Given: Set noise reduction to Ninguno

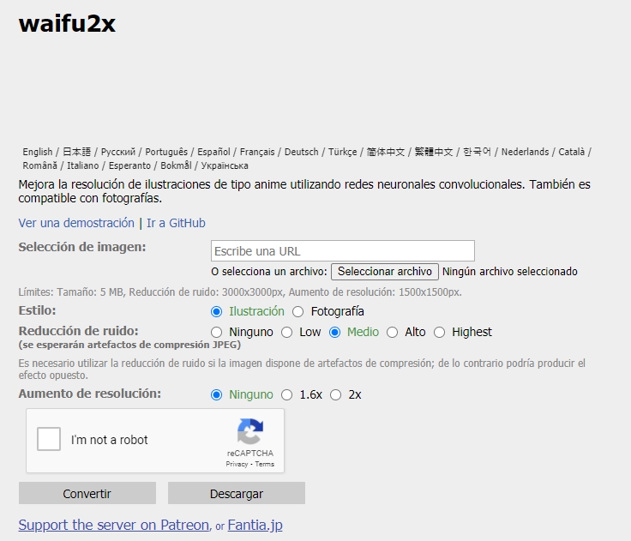Looking at the screenshot, I should pos(217,332).
